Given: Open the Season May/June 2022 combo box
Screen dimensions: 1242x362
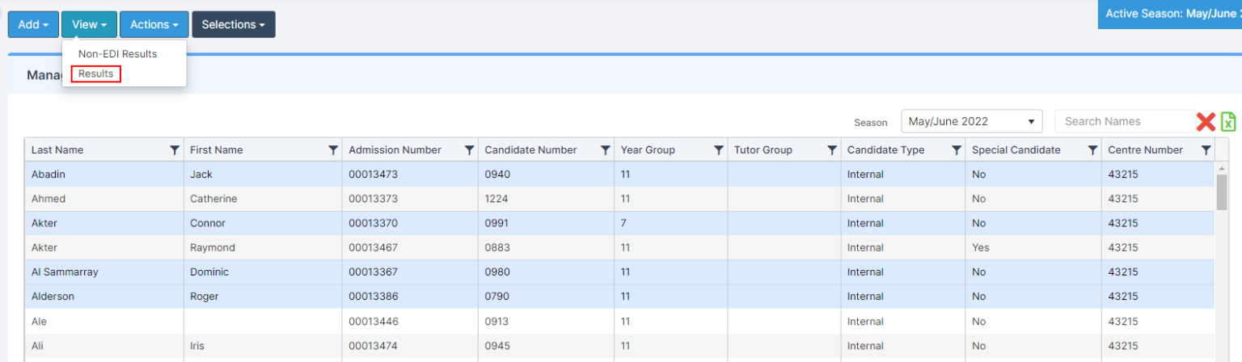Looking at the screenshot, I should pyautogui.click(x=971, y=121).
